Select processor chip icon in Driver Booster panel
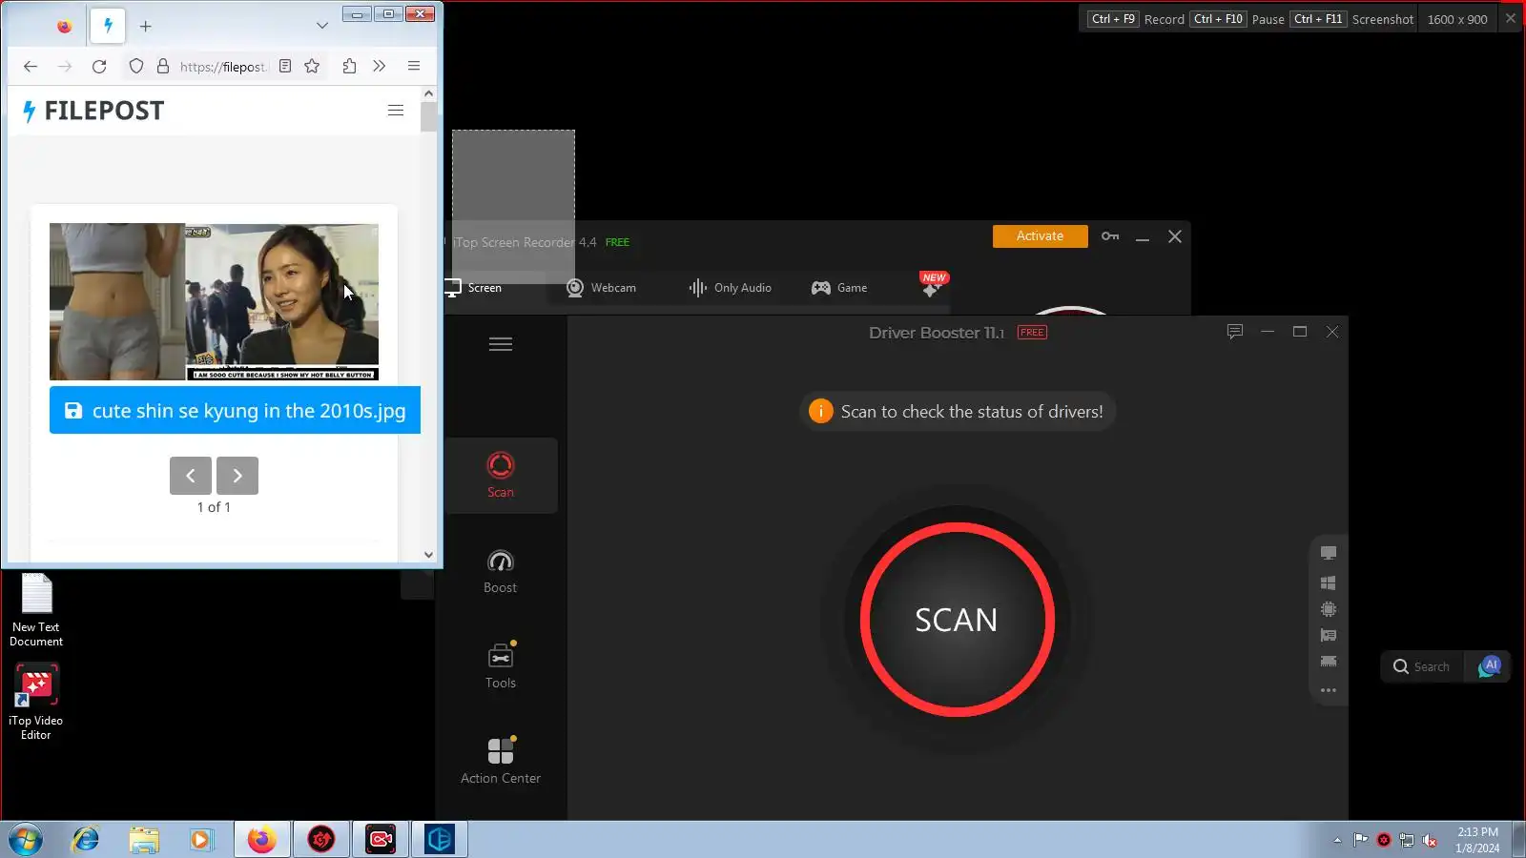This screenshot has height=858, width=1526. point(1329,609)
